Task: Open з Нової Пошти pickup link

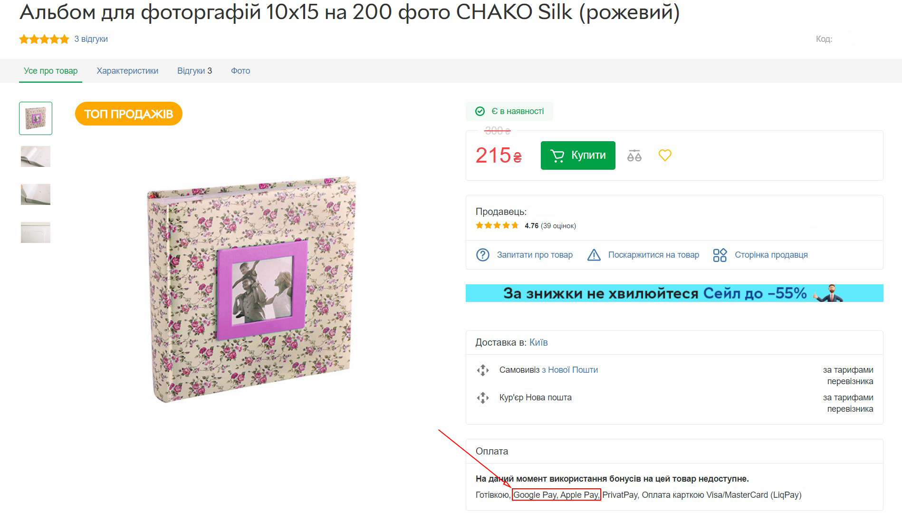Action: pos(570,370)
